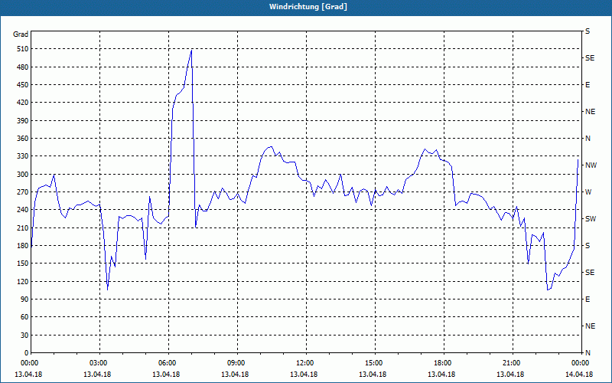Screen dimensions: 612x383
Task: Click the 00:00 label above 14.04.18
Action: click(x=581, y=363)
